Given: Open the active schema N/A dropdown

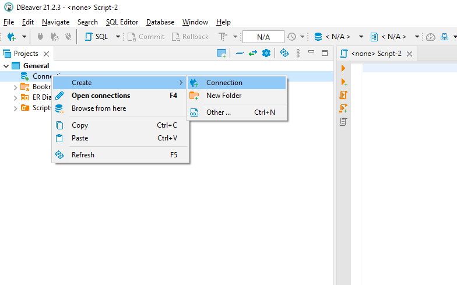Looking at the screenshot, I should pyautogui.click(x=417, y=37).
